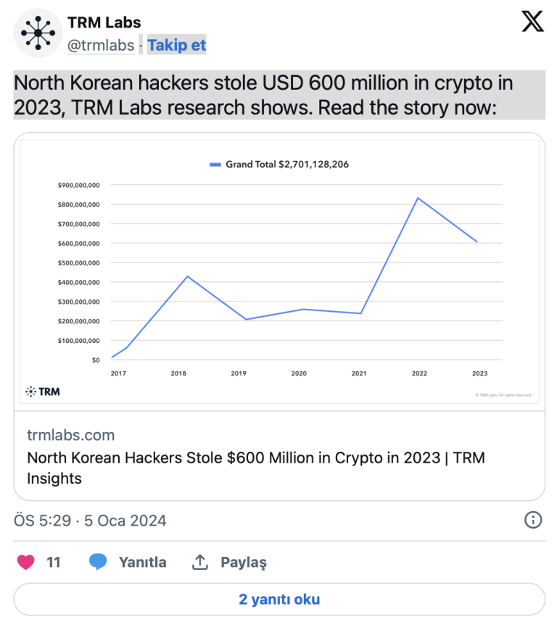Open the North Korean Hackers article title

point(255,468)
